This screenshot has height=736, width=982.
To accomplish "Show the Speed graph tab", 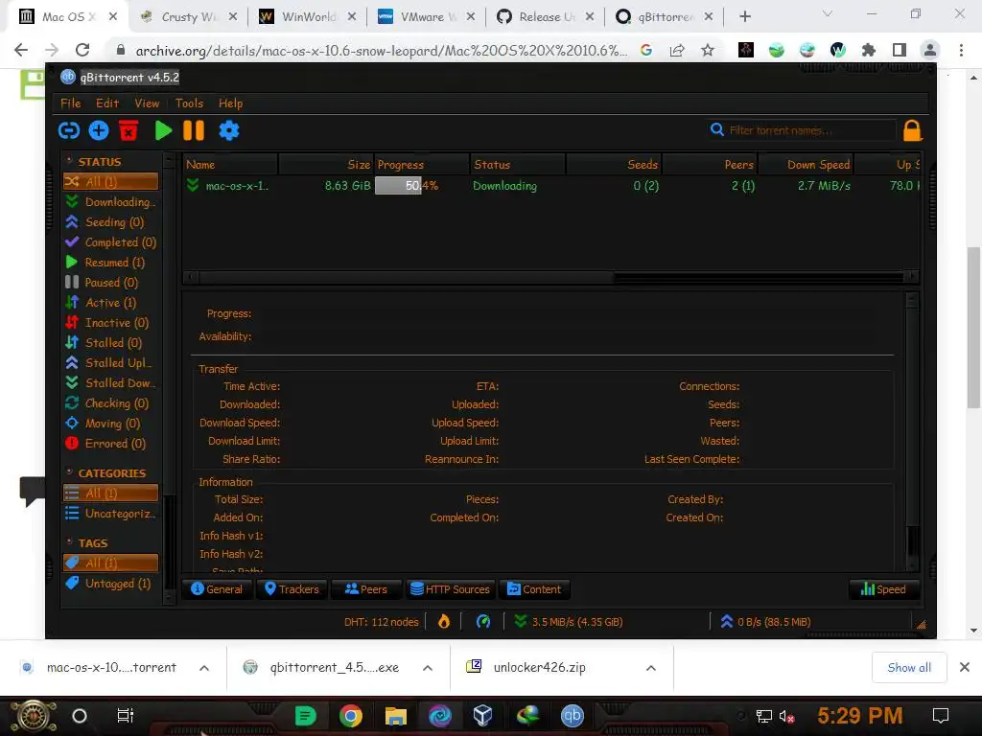I will tap(883, 589).
